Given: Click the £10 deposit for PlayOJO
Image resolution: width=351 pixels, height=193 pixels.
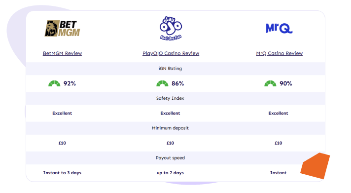Looking at the screenshot, I should pyautogui.click(x=170, y=143).
